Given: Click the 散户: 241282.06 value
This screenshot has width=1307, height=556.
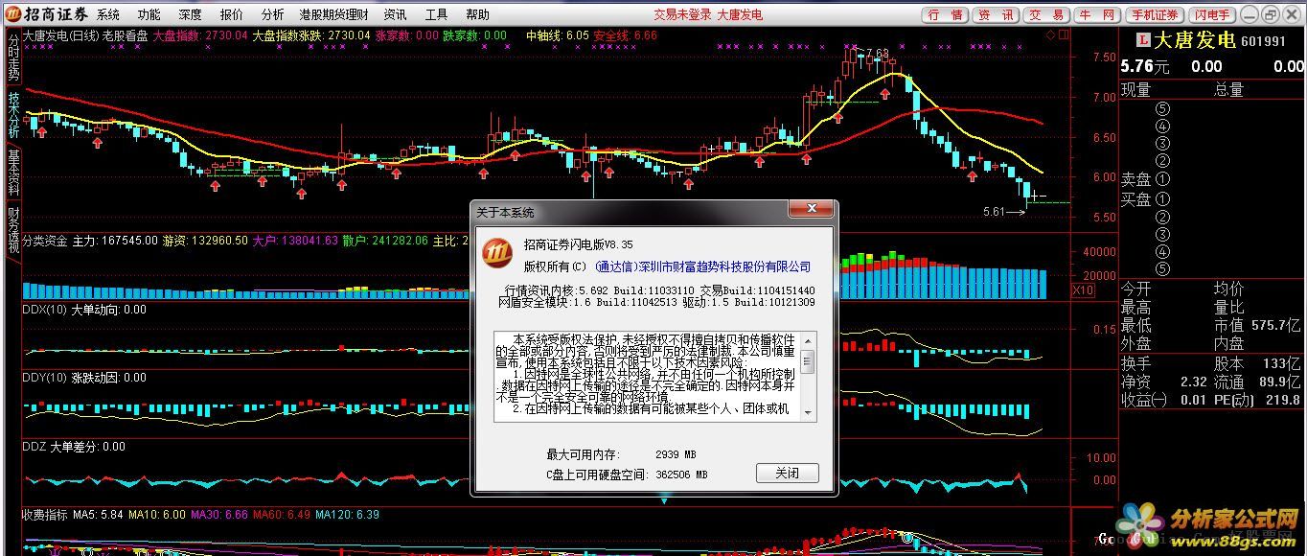Looking at the screenshot, I should coord(385,241).
